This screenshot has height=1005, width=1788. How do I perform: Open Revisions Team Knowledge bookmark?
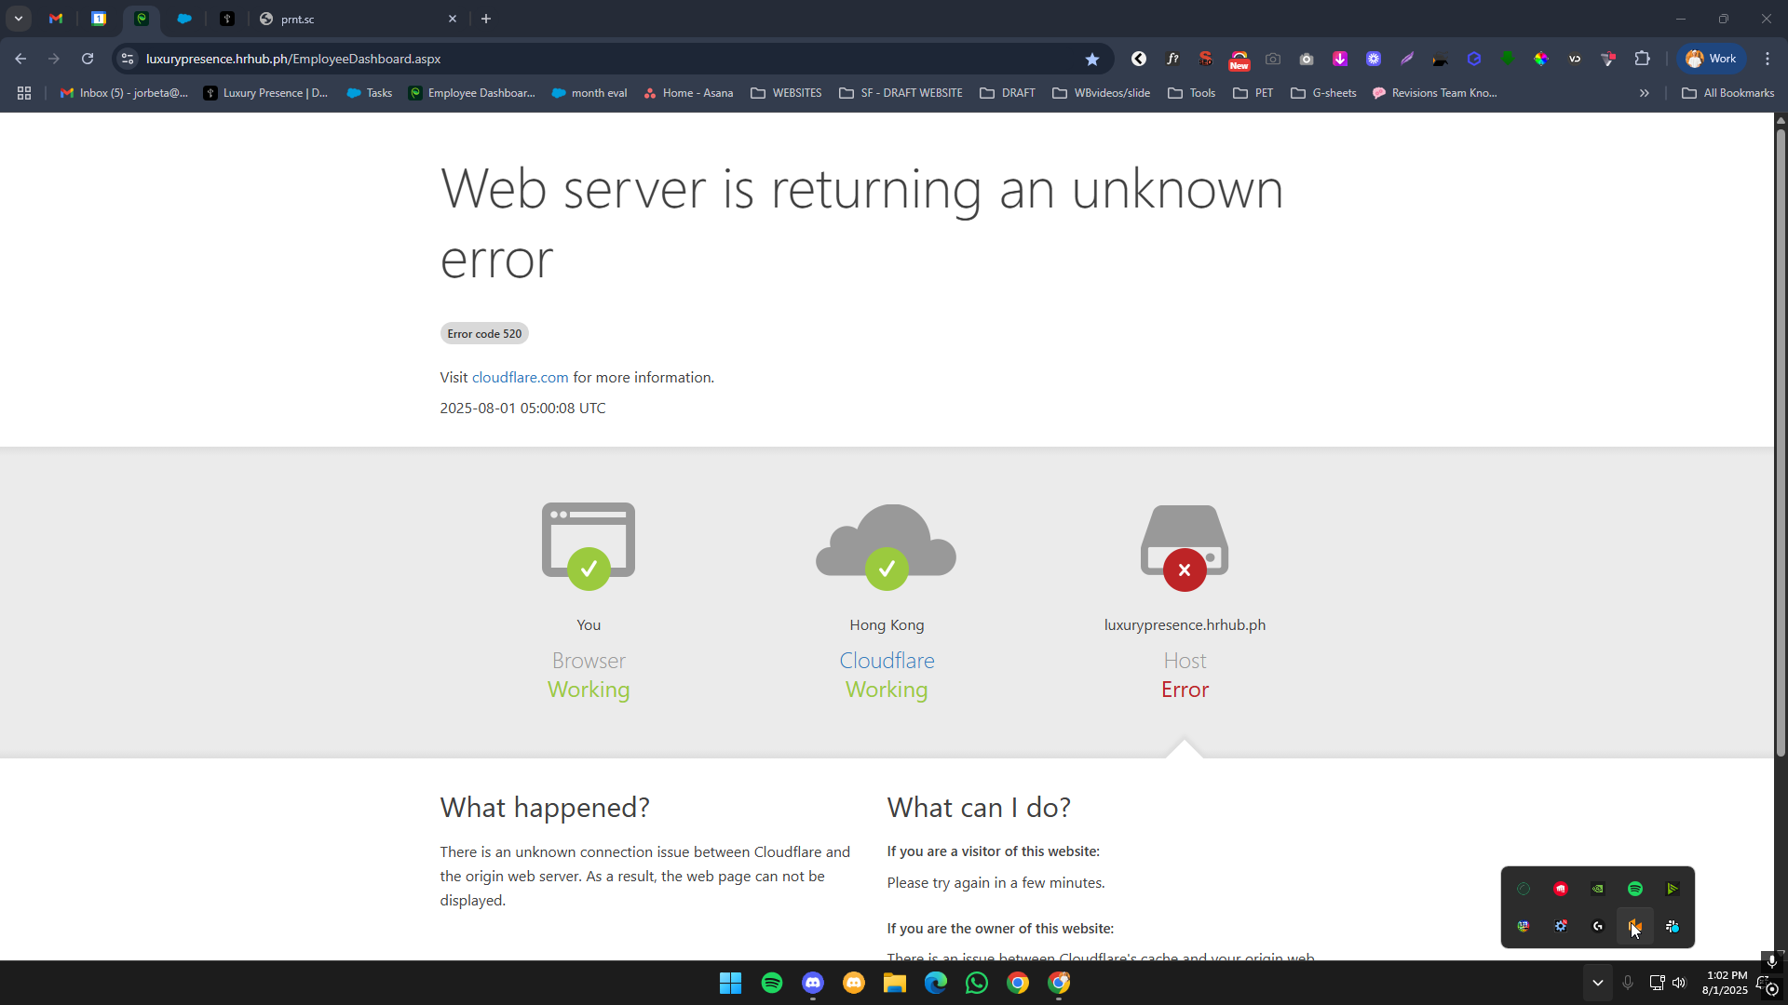coord(1435,93)
